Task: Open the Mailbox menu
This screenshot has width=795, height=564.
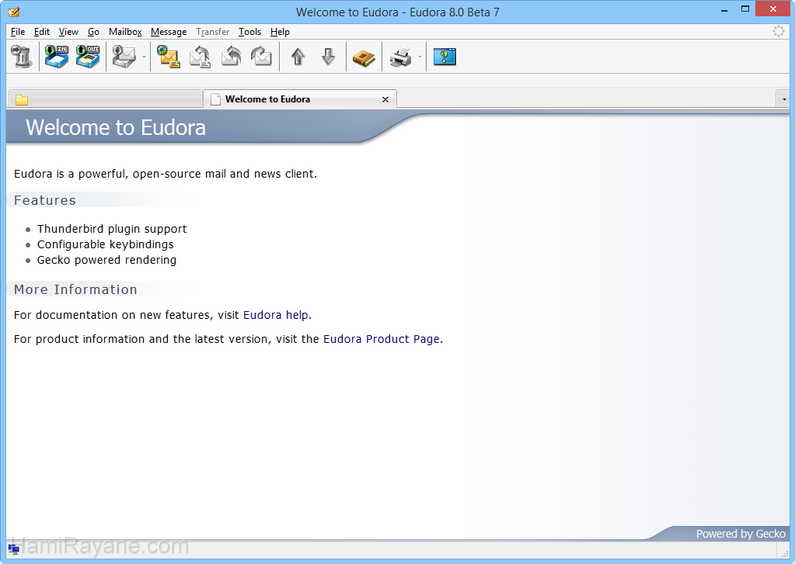Action: click(x=125, y=31)
